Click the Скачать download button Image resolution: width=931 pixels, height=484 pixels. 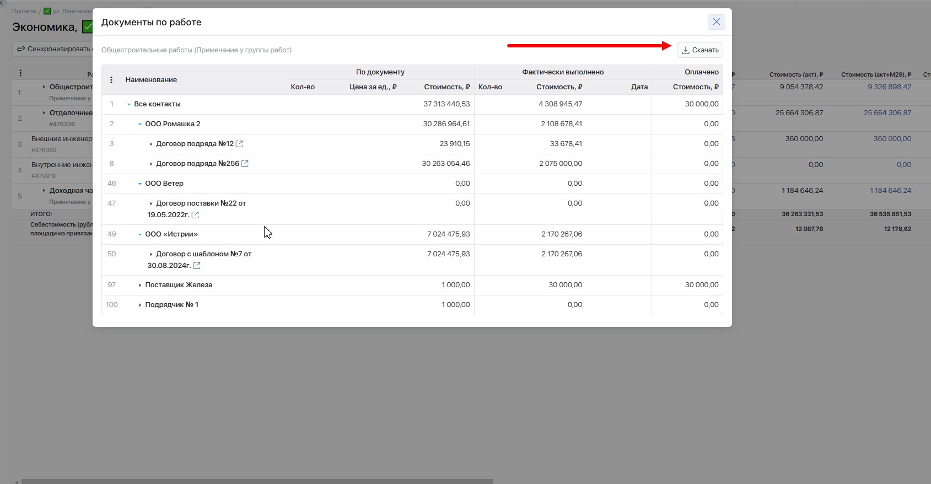point(699,50)
